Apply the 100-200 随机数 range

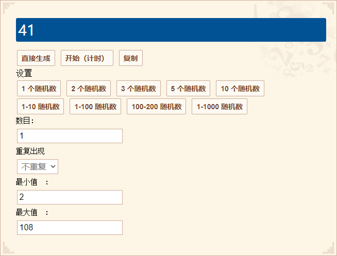point(156,107)
